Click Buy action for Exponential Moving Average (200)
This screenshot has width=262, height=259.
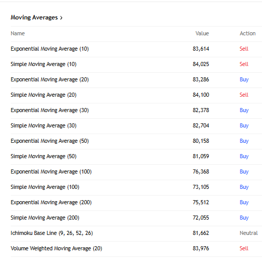pos(244,202)
